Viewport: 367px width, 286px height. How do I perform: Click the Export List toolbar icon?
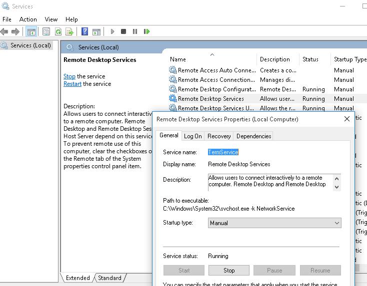[69, 31]
